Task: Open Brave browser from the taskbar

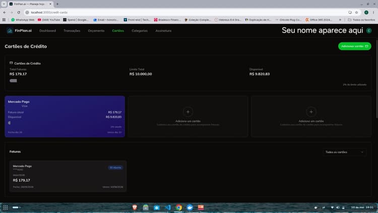Action: [135, 207]
